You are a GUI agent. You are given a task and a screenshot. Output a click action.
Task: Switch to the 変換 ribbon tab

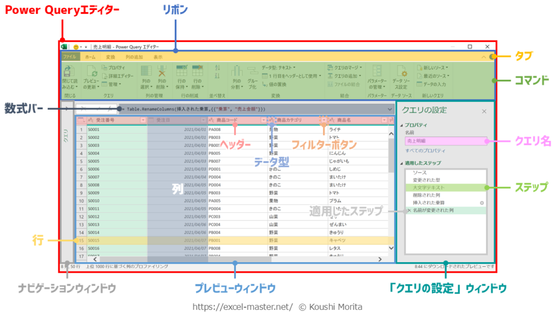110,57
